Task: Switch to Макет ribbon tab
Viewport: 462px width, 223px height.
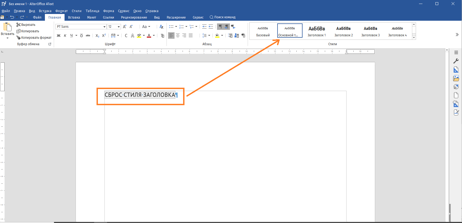Action: point(92,17)
